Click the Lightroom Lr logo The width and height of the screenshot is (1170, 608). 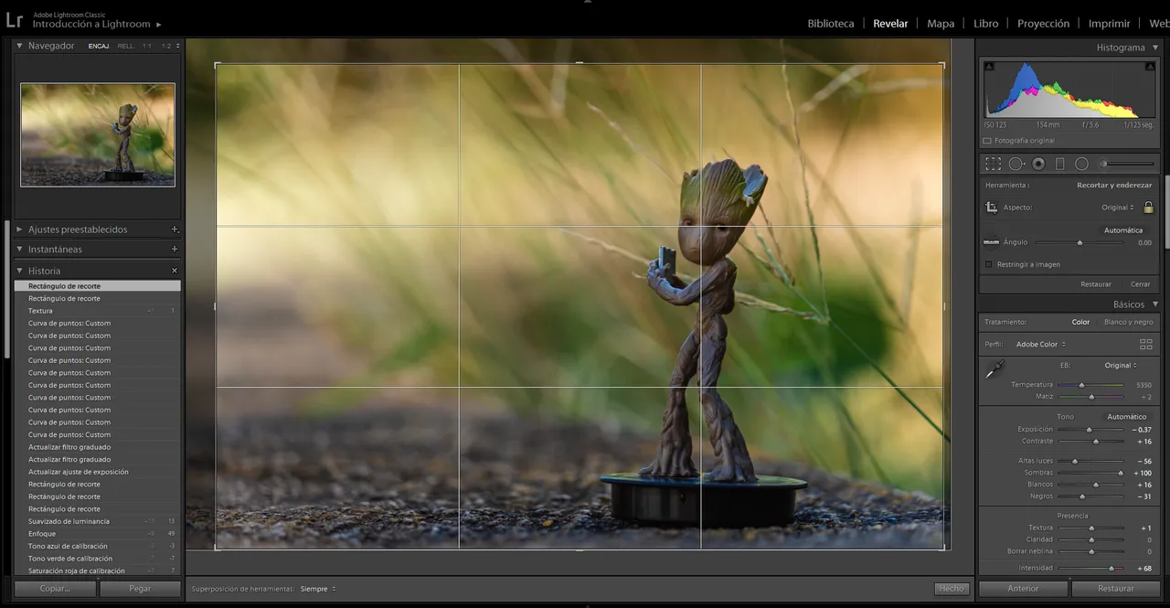pos(14,19)
